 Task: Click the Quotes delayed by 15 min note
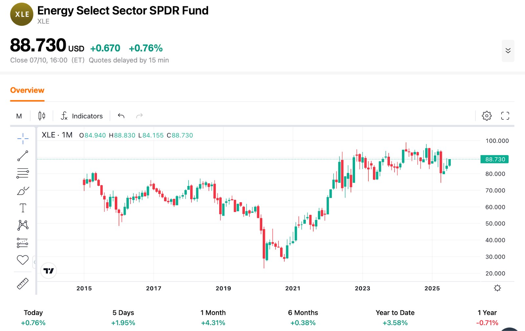tap(129, 60)
